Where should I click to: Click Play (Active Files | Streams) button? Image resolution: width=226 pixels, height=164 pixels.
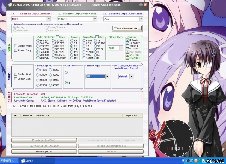[x=44, y=146]
